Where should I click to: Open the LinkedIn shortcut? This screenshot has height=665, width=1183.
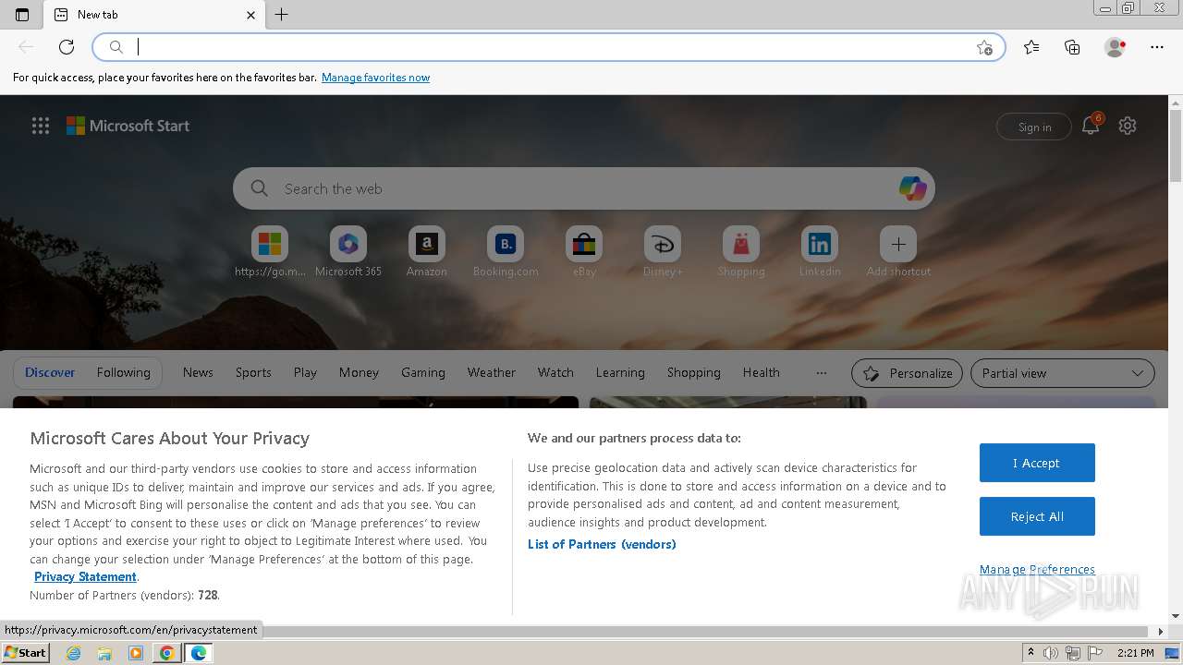(820, 251)
